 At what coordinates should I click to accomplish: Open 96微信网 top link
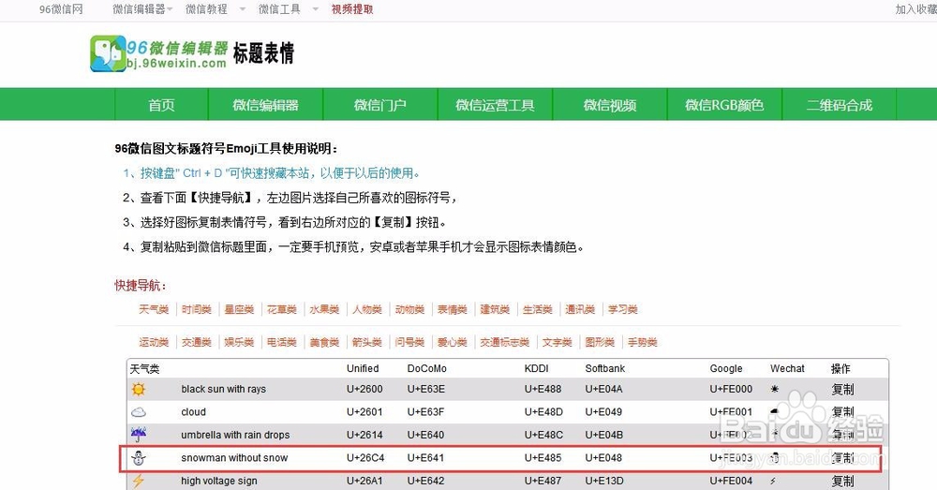click(61, 9)
